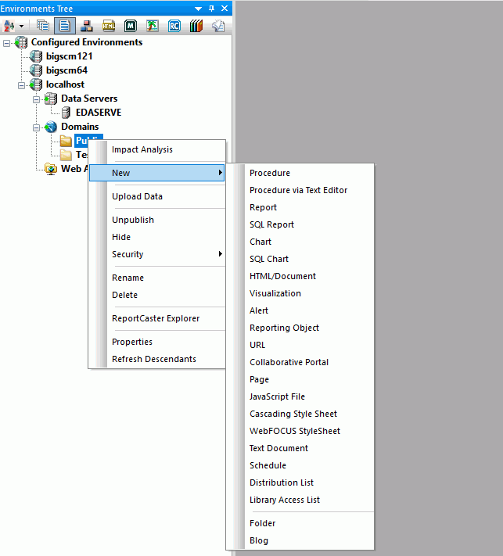Click the RC toolbar icon
Screen dimensions: 503x556
point(174,26)
